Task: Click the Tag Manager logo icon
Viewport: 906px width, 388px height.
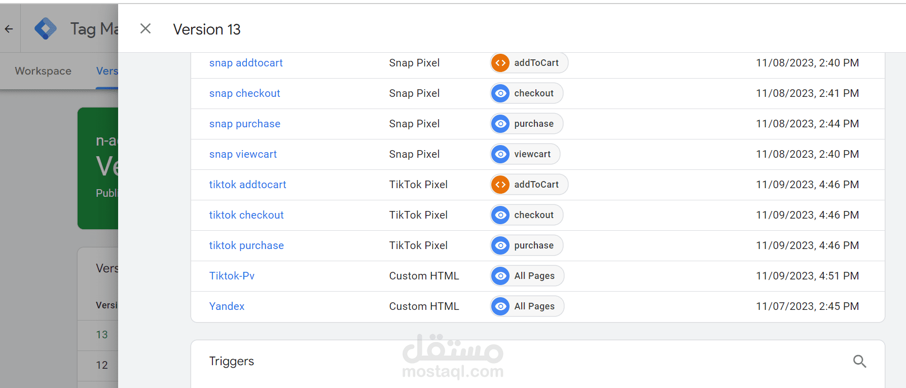Action: click(46, 29)
